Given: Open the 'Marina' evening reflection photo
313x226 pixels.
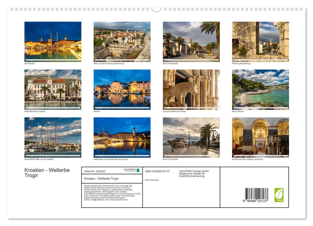Looking at the screenshot, I should click(x=122, y=89).
